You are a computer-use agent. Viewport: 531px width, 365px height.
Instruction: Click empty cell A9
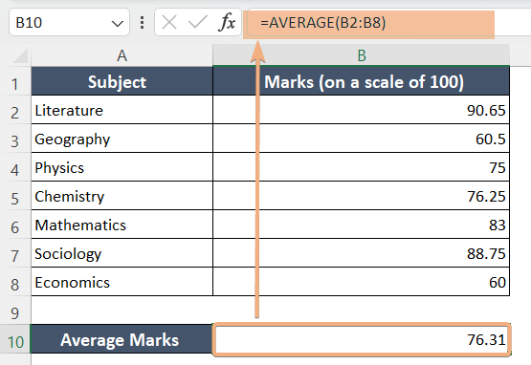[x=122, y=311]
